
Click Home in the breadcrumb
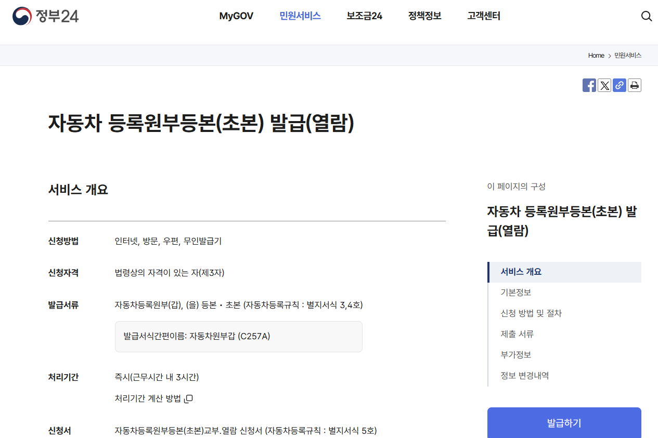pos(596,56)
